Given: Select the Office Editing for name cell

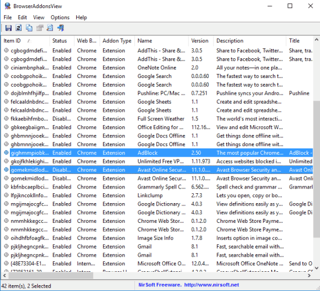Looking at the screenshot, I should [161, 127].
